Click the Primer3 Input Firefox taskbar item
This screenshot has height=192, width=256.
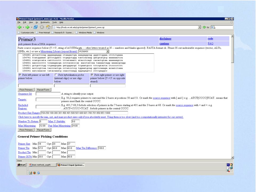(71, 165)
